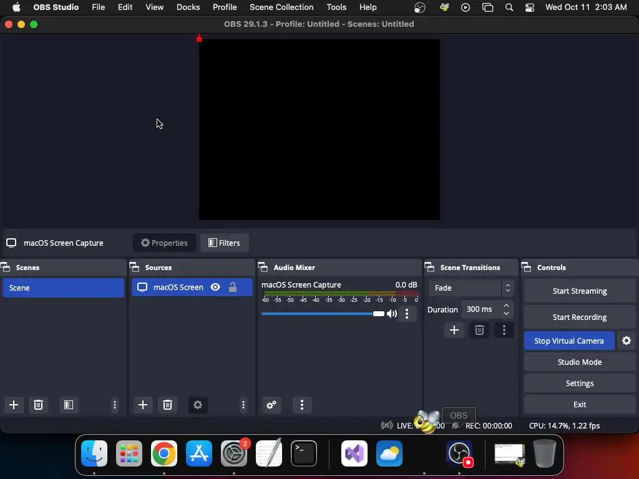Float the Scenes dock with its panel icon
Image resolution: width=639 pixels, height=479 pixels.
pyautogui.click(x=5, y=268)
